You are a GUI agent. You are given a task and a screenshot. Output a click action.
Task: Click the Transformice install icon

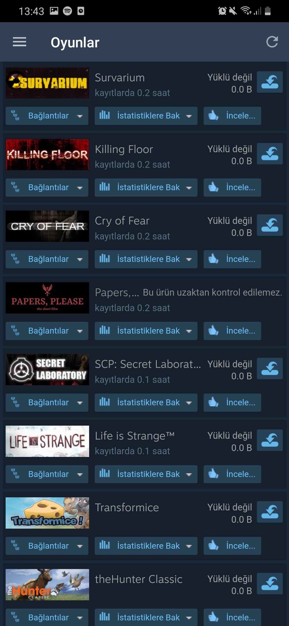coord(270,512)
